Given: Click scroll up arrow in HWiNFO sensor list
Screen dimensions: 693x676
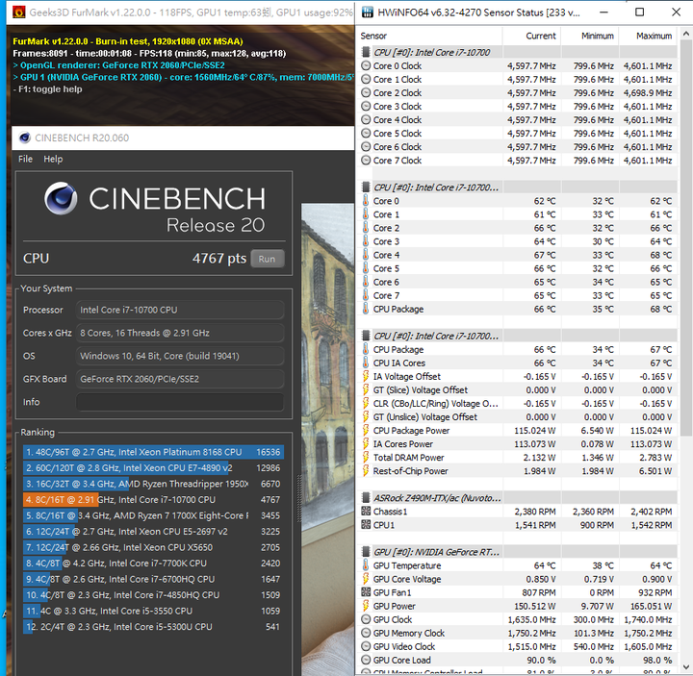Looking at the screenshot, I should point(685,34).
